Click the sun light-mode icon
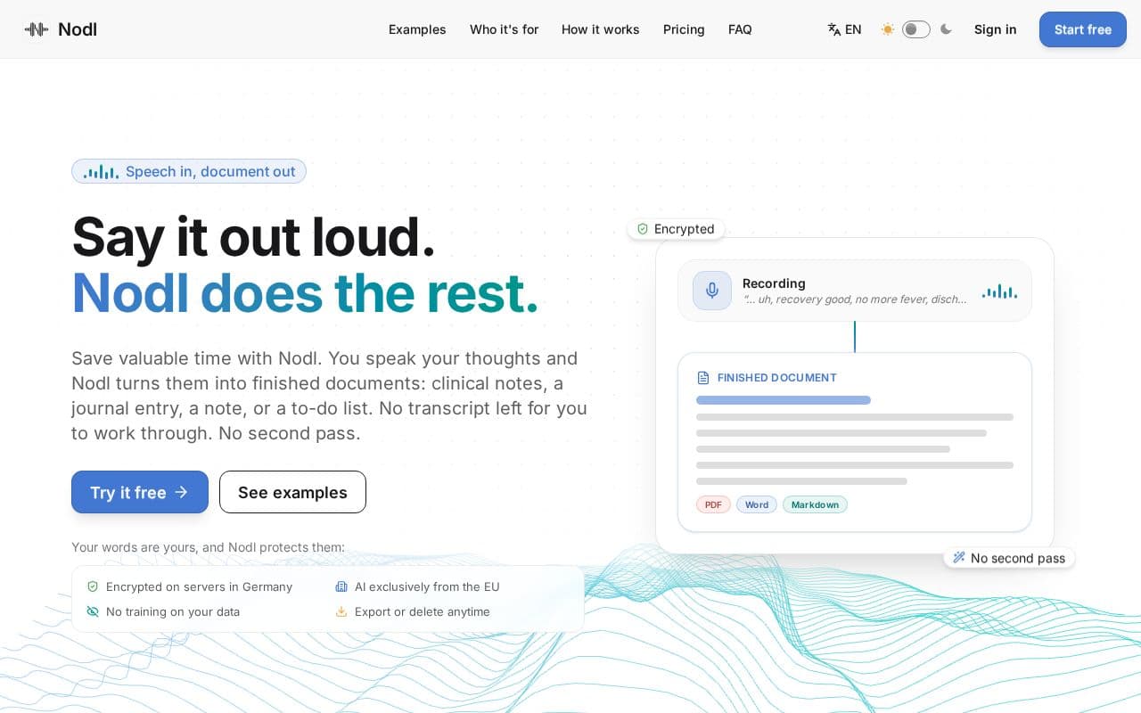 (888, 29)
